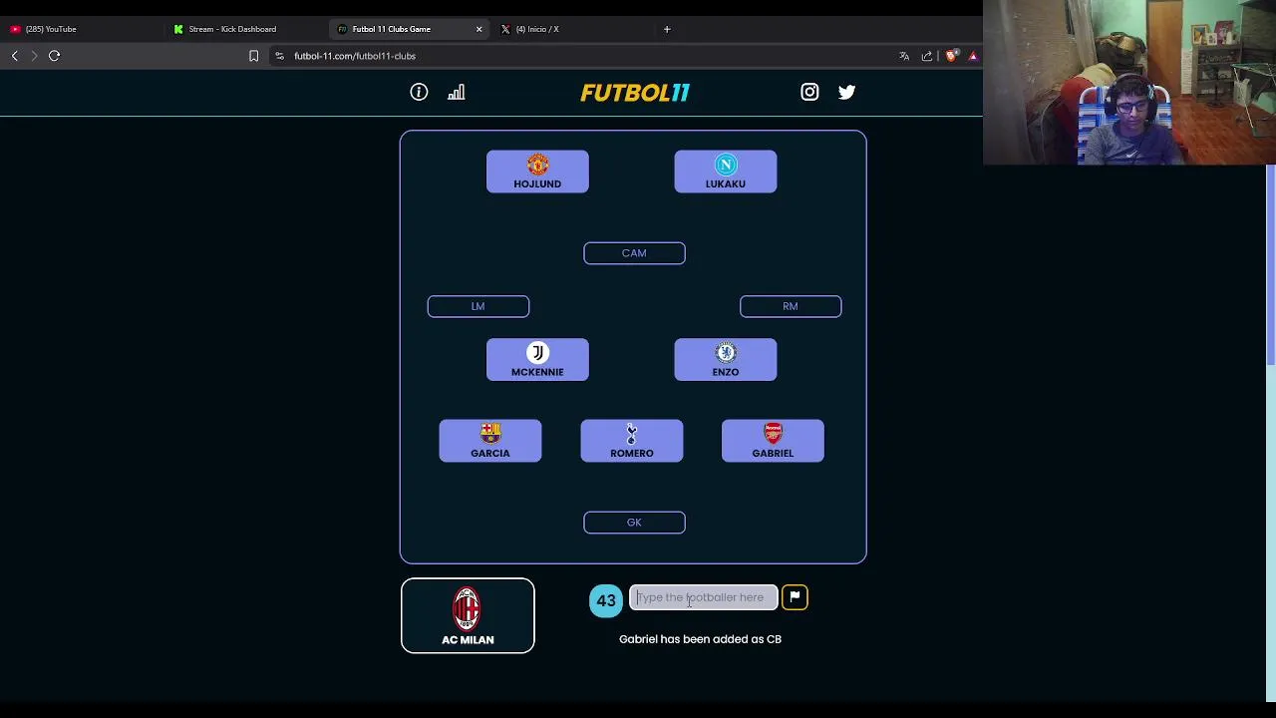This screenshot has width=1276, height=718.
Task: Select the McKennie Juventus card
Action: click(537, 360)
